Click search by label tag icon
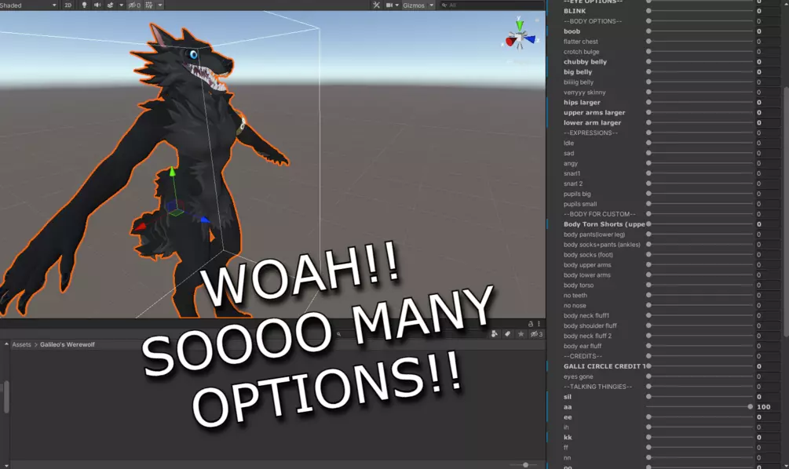789x469 pixels. pyautogui.click(x=507, y=334)
